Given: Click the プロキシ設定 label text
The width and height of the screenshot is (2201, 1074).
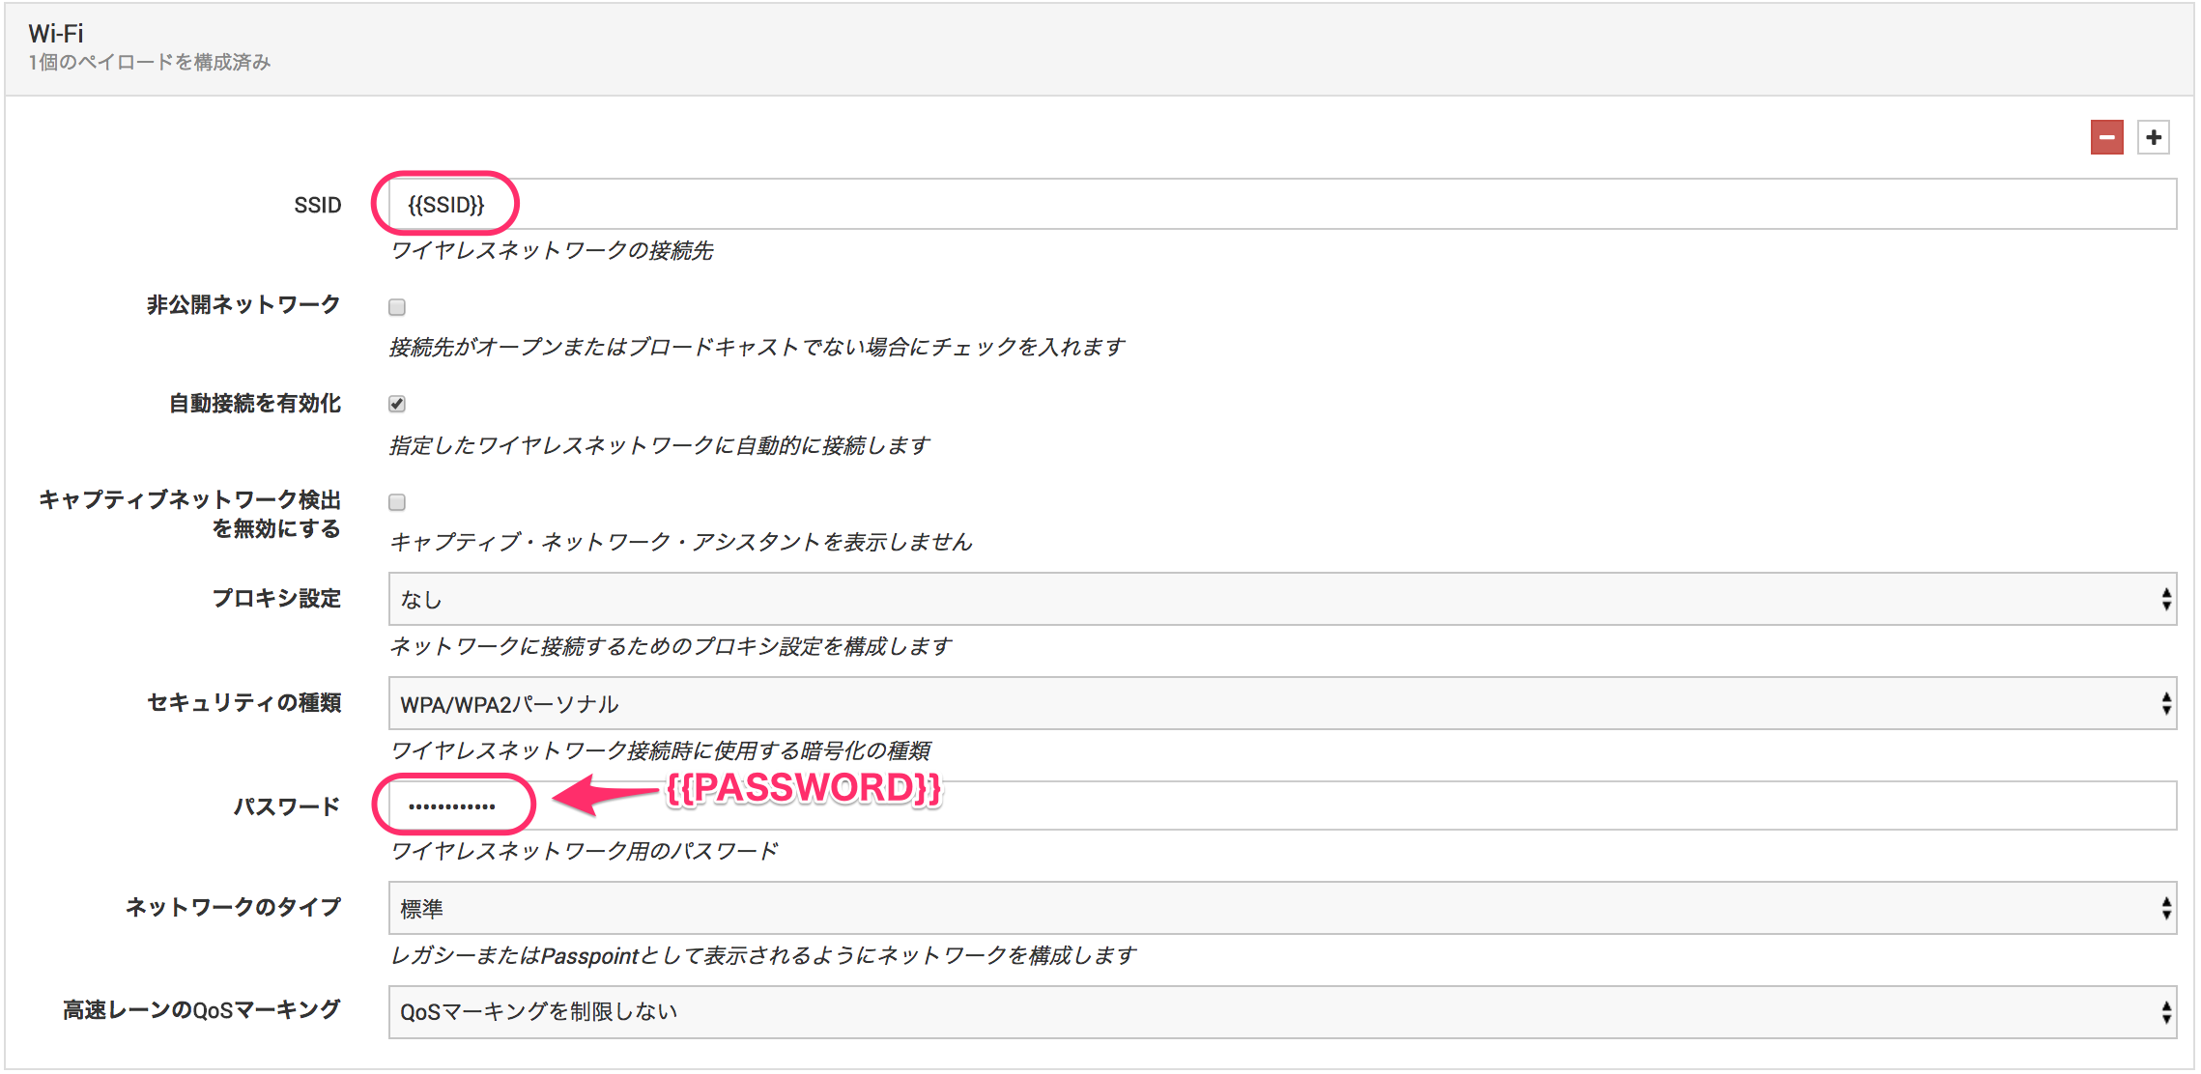Looking at the screenshot, I should (276, 599).
